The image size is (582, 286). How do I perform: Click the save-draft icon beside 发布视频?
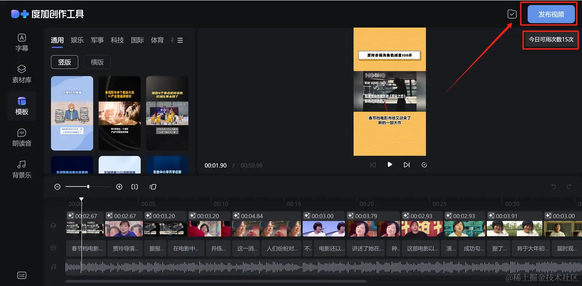point(512,14)
